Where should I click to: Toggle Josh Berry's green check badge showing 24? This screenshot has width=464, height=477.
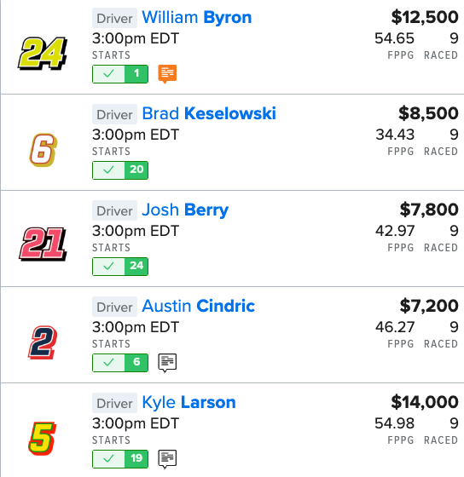120,267
